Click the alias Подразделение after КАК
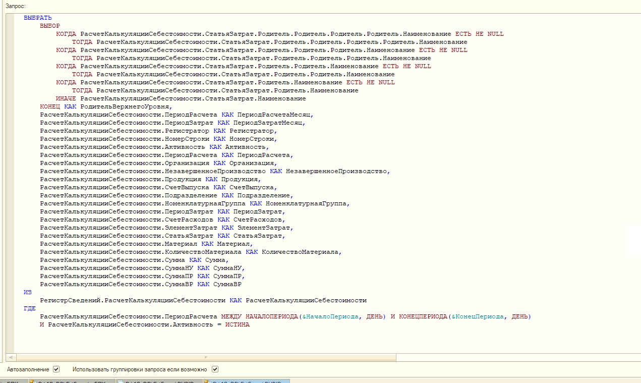Viewport: 641px width, 383px height. click(264, 195)
